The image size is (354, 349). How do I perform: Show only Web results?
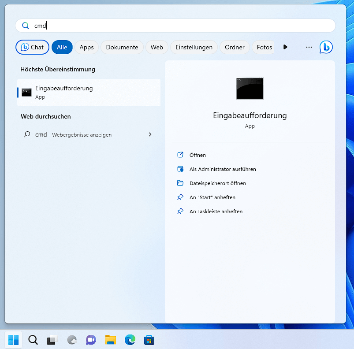point(157,47)
